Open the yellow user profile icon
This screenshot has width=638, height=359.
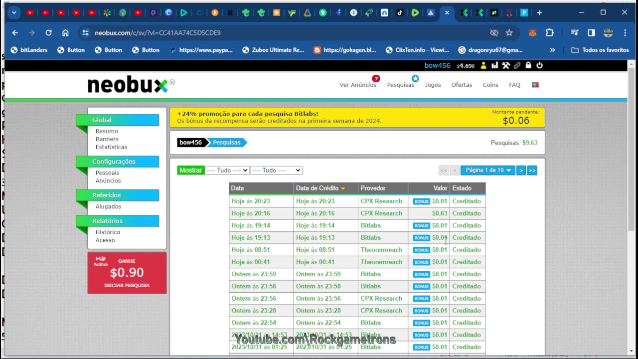click(483, 65)
